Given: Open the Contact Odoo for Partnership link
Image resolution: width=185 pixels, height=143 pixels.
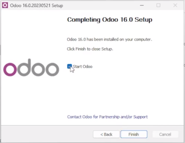Looking at the screenshot, I should pos(107,117).
